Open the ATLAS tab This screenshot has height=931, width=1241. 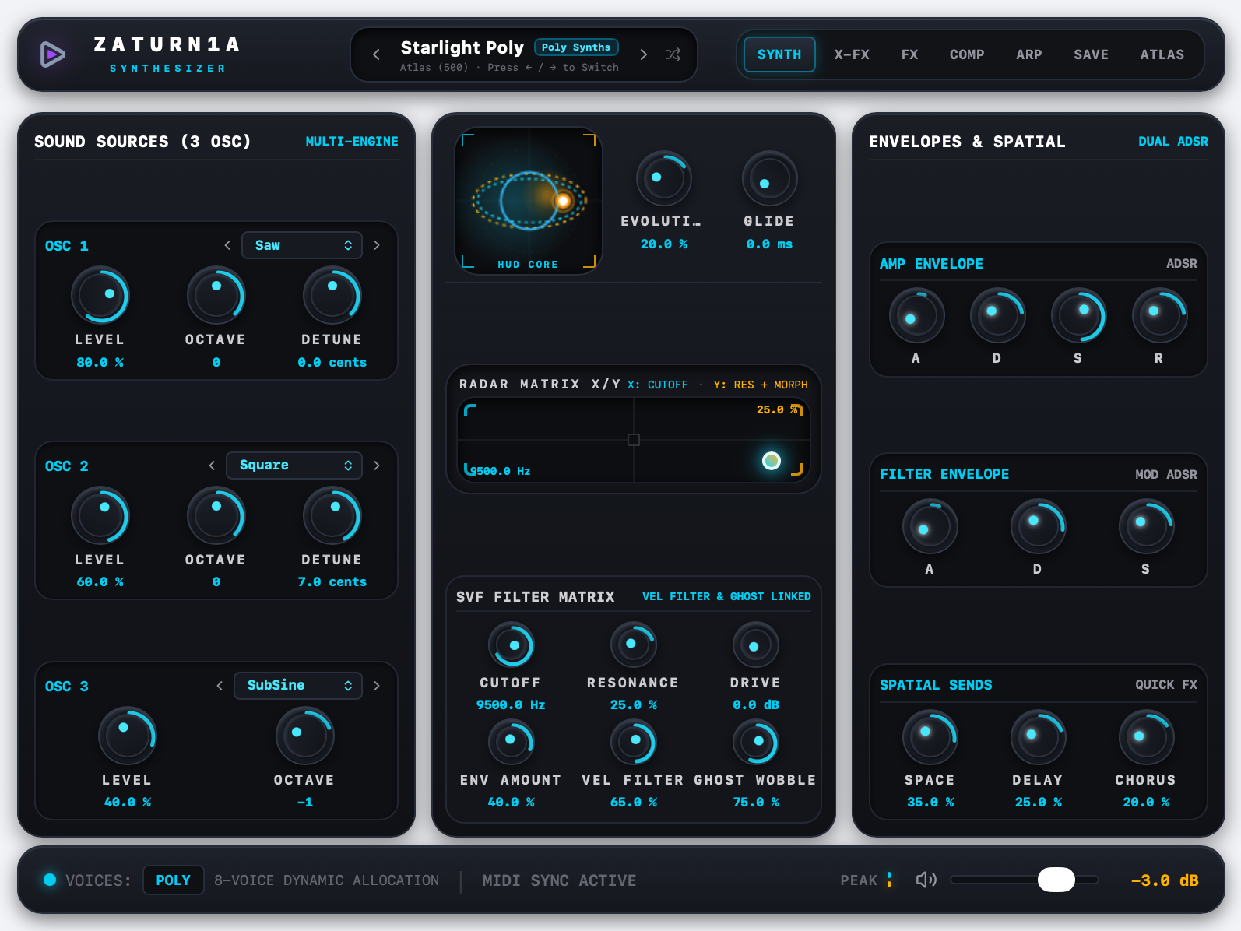point(1162,54)
